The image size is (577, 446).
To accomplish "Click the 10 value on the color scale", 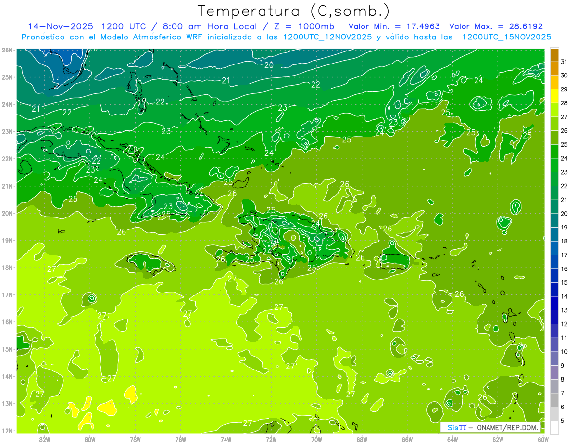I will click(564, 352).
